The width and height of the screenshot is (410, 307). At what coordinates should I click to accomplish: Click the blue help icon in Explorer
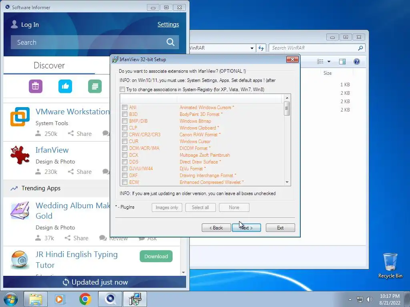click(357, 61)
